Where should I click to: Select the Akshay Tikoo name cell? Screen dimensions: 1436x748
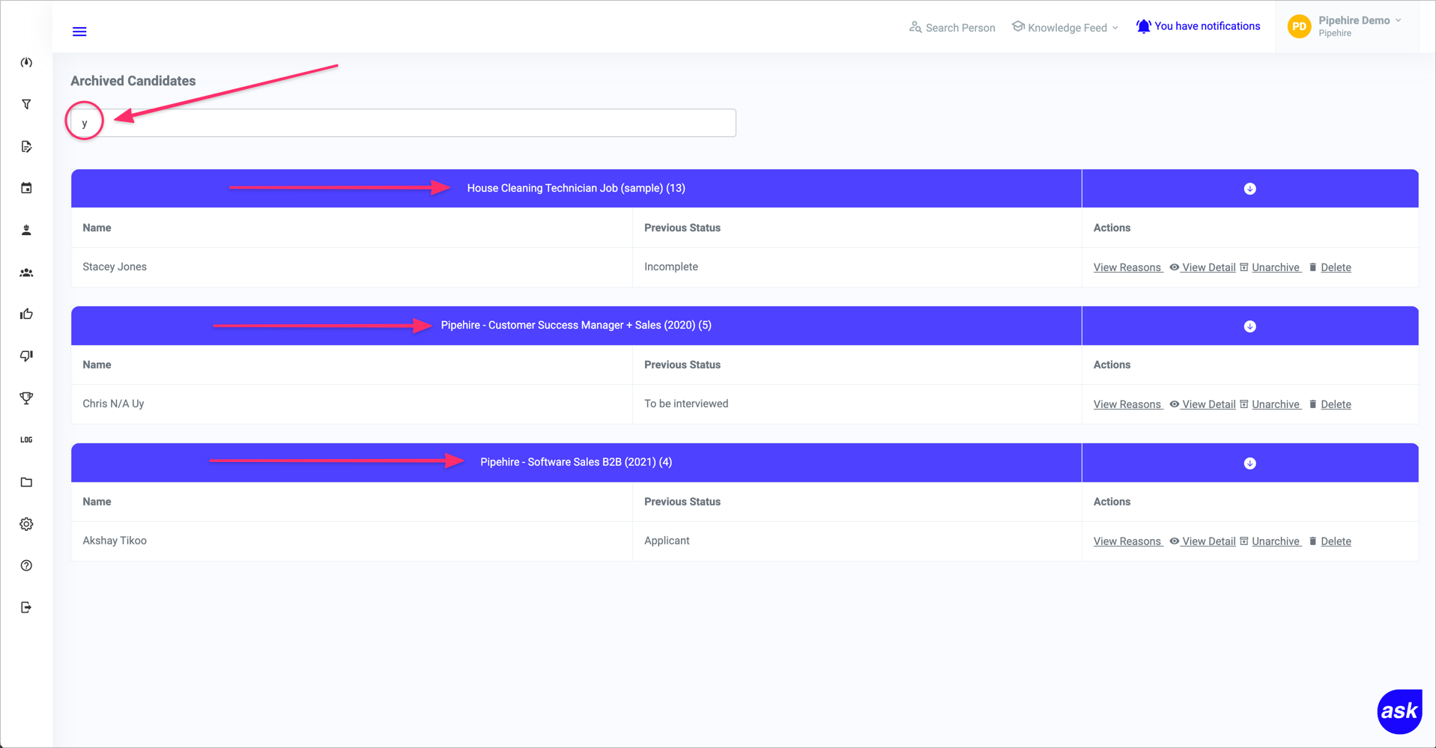coord(352,541)
